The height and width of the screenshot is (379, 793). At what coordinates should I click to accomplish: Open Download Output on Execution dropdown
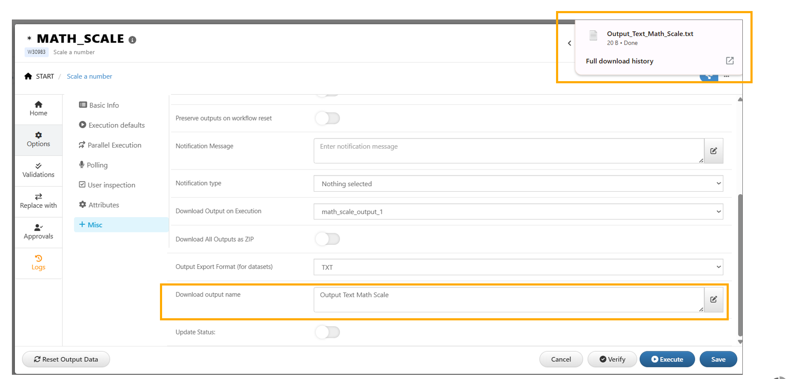[x=518, y=212]
